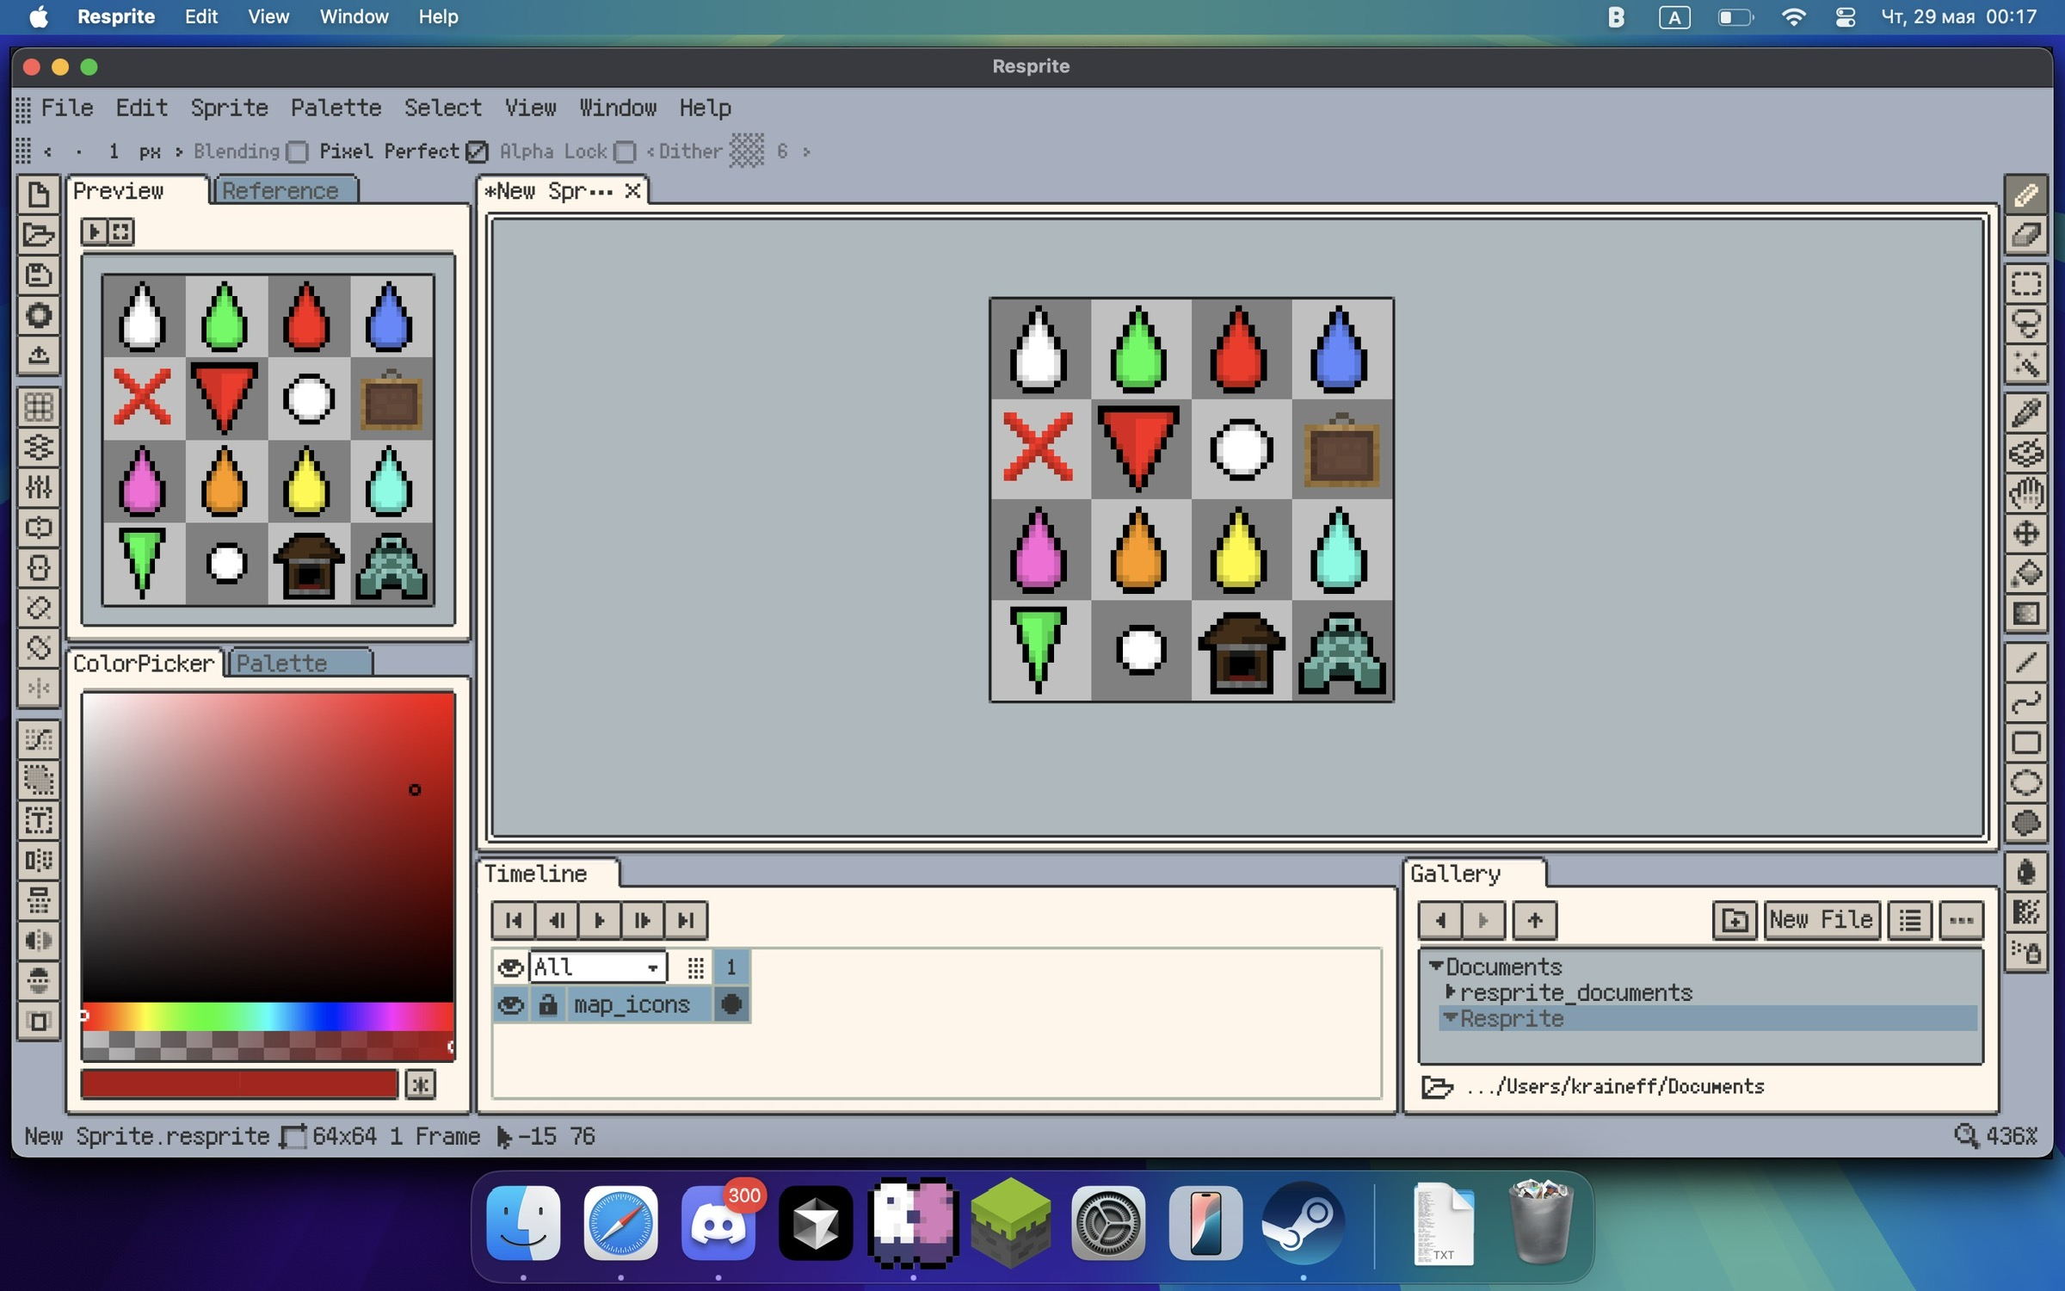The width and height of the screenshot is (2065, 1291).
Task: Open Discord from the Dock
Action: coord(718,1223)
